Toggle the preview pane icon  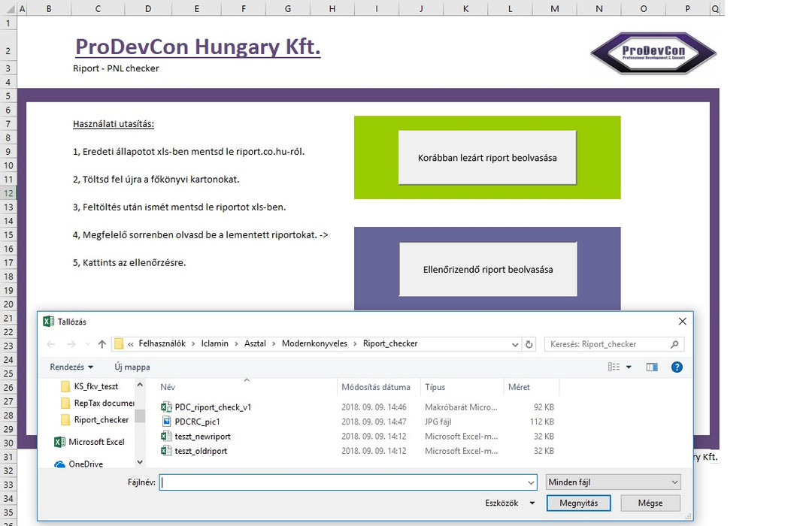[651, 367]
